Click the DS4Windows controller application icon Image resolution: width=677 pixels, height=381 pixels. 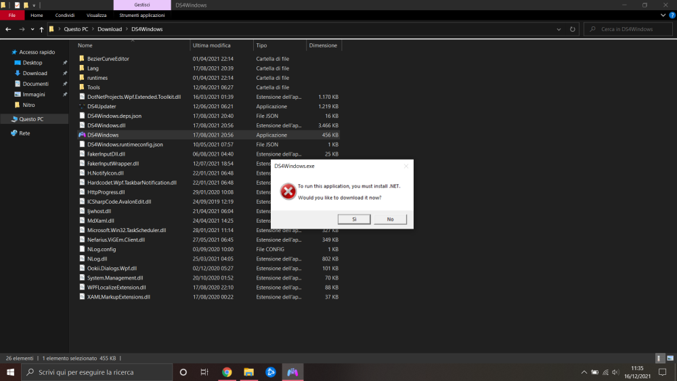point(82,135)
